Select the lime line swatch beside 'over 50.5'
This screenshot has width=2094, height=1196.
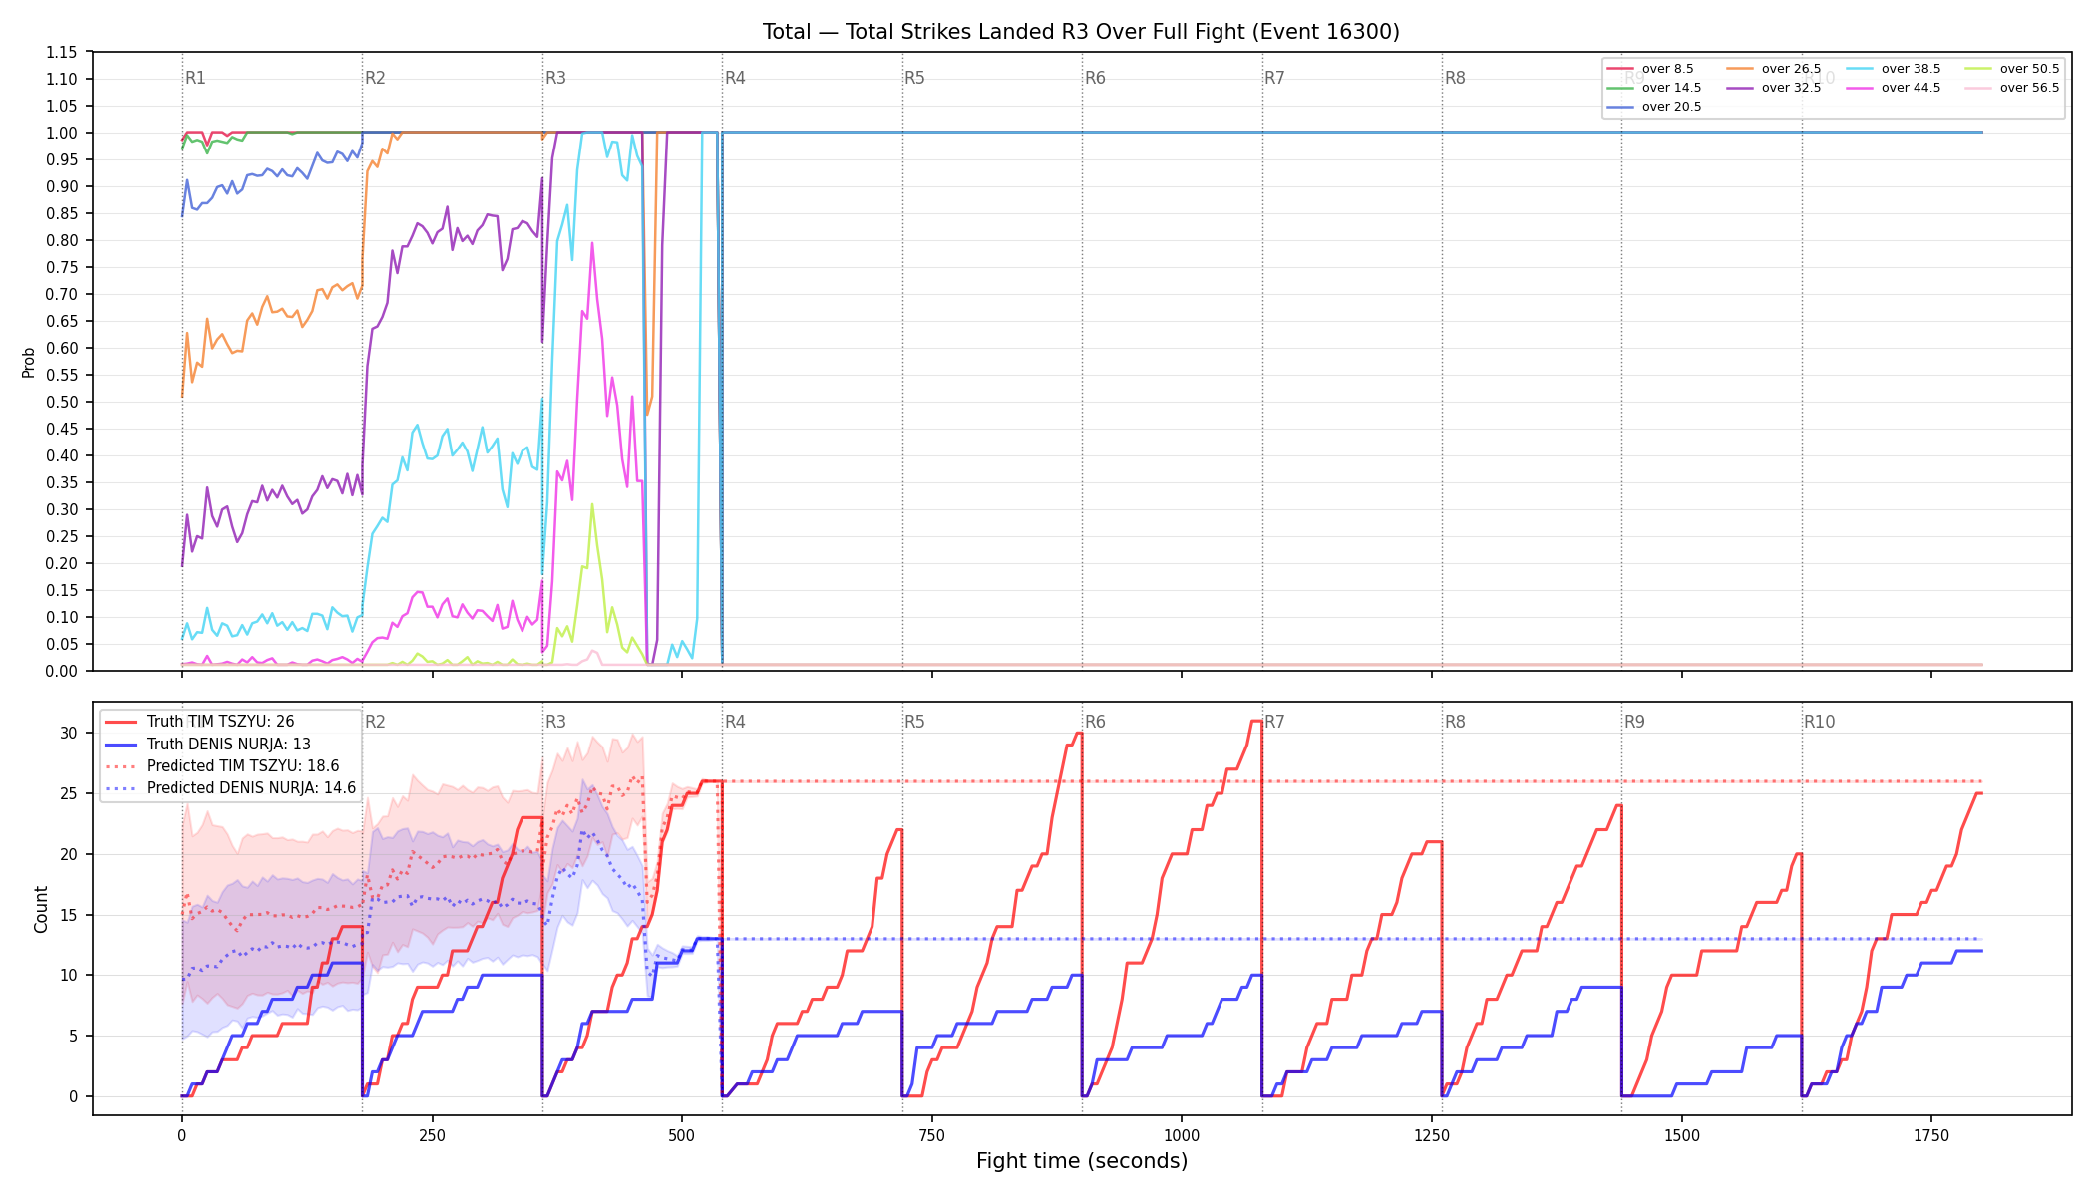1977,69
